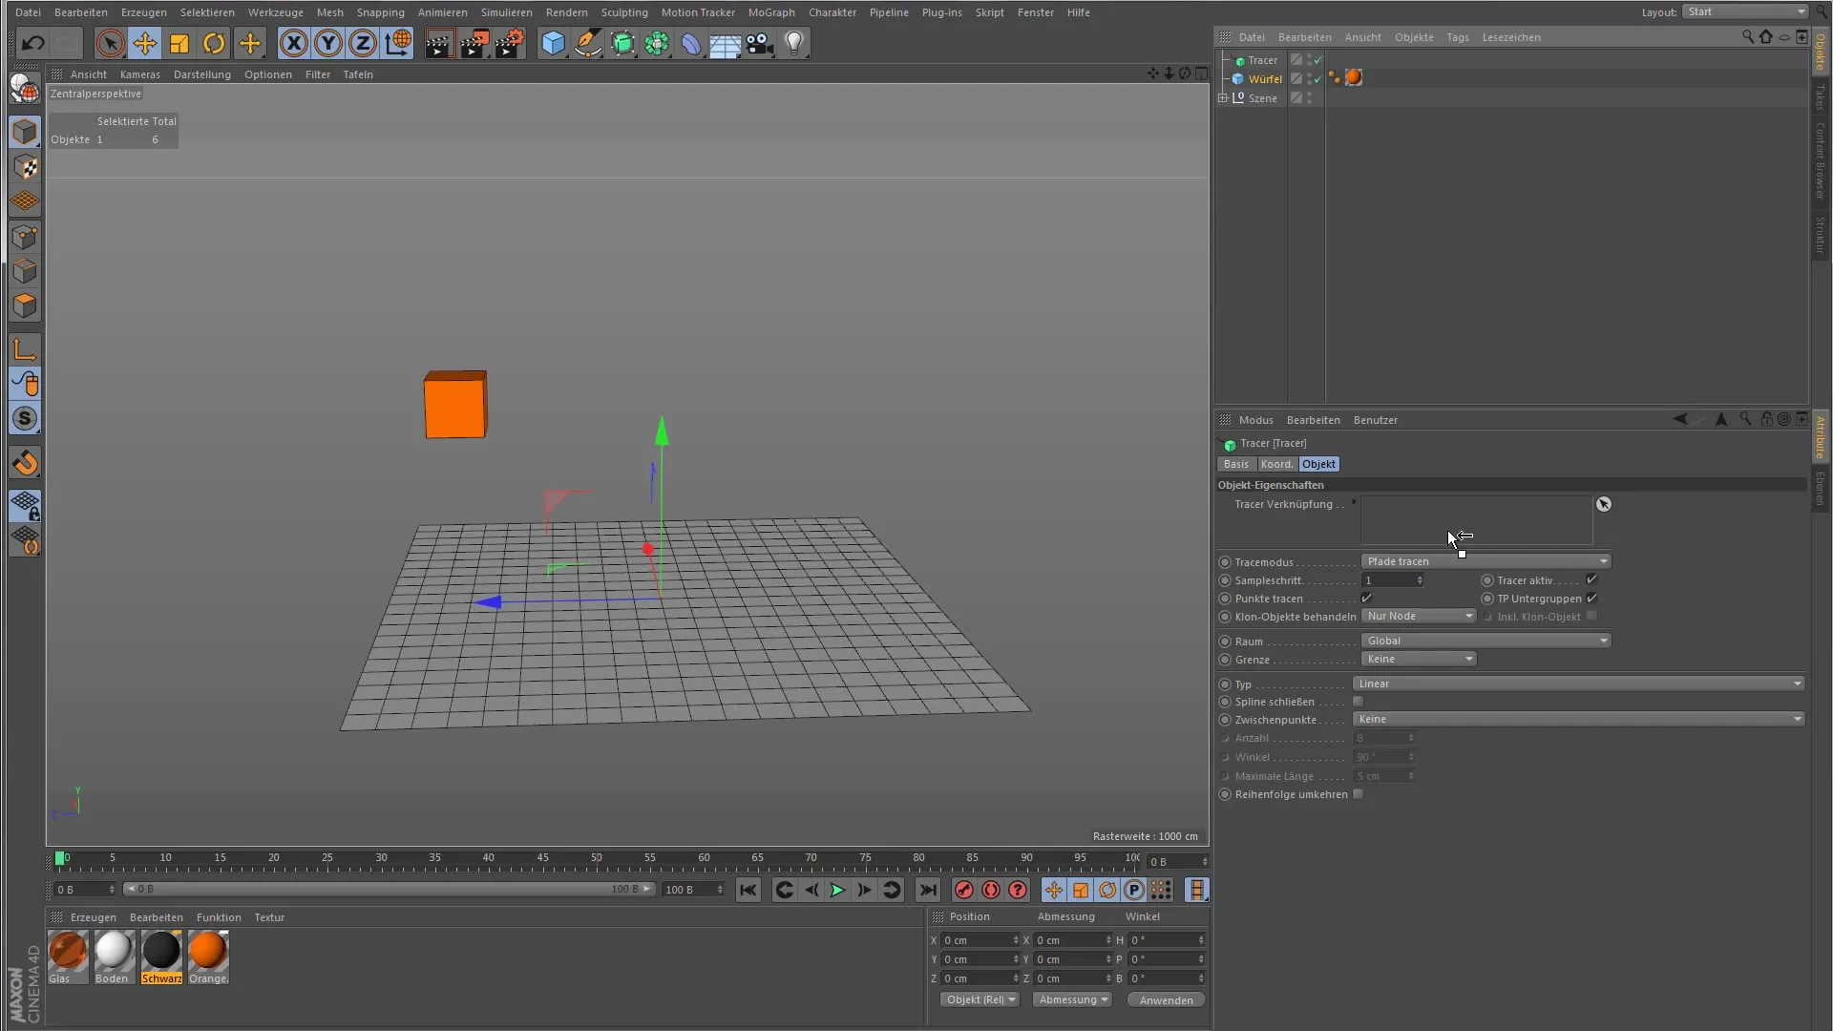This screenshot has width=1833, height=1031.
Task: Select the Move tool in top toolbar
Action: tap(145, 43)
